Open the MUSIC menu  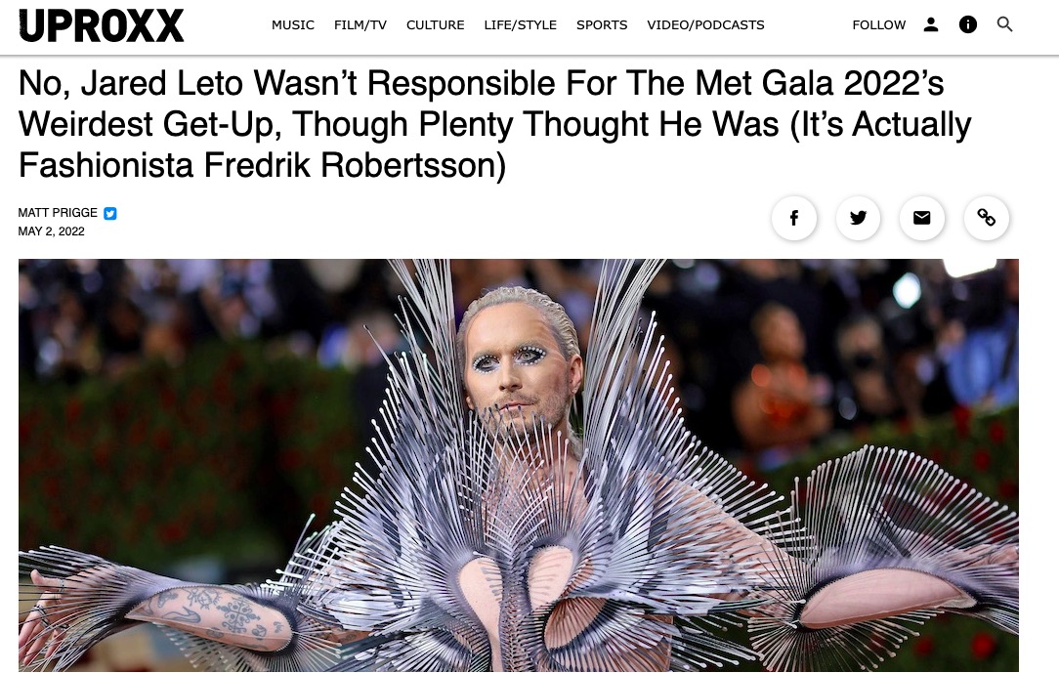[292, 25]
